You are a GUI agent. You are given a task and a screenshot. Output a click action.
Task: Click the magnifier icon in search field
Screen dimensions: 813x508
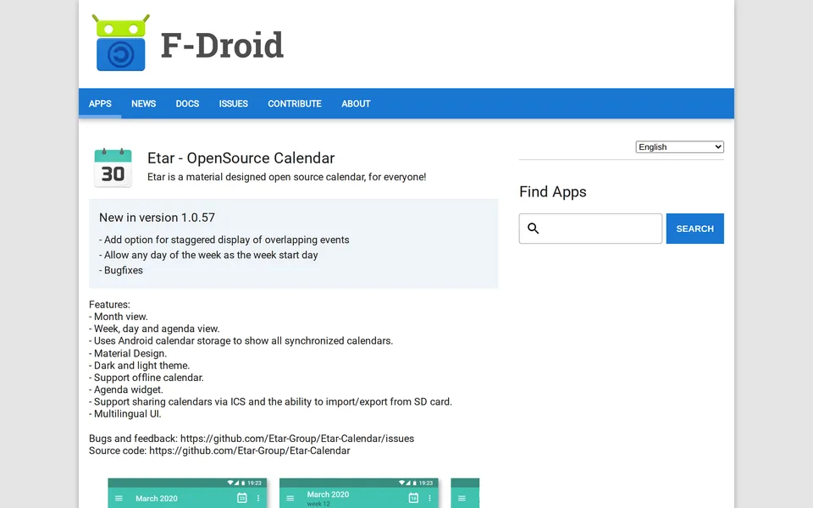coord(533,228)
